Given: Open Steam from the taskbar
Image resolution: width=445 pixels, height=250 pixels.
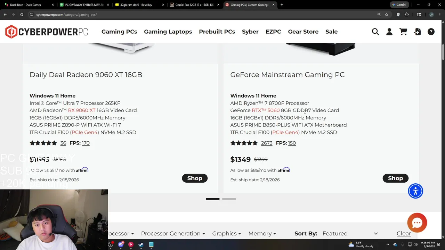Looking at the screenshot, I should tap(141, 244).
